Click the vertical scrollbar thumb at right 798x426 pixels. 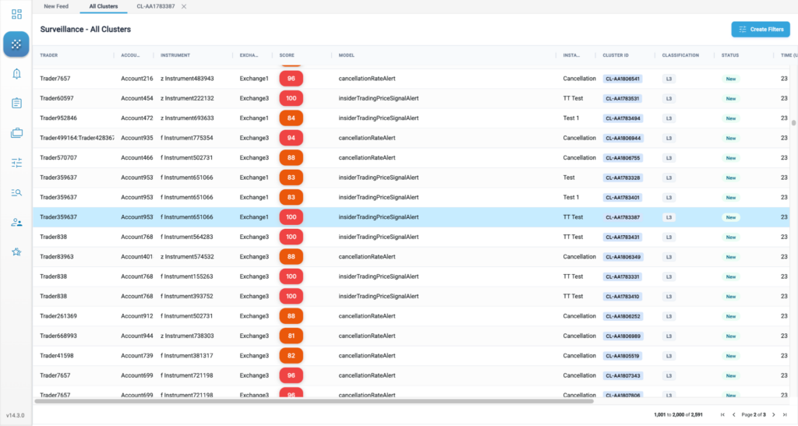(793, 122)
